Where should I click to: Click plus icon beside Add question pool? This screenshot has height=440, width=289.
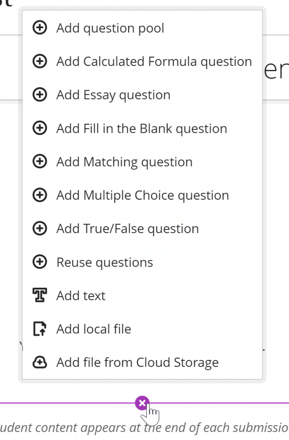pyautogui.click(x=40, y=28)
